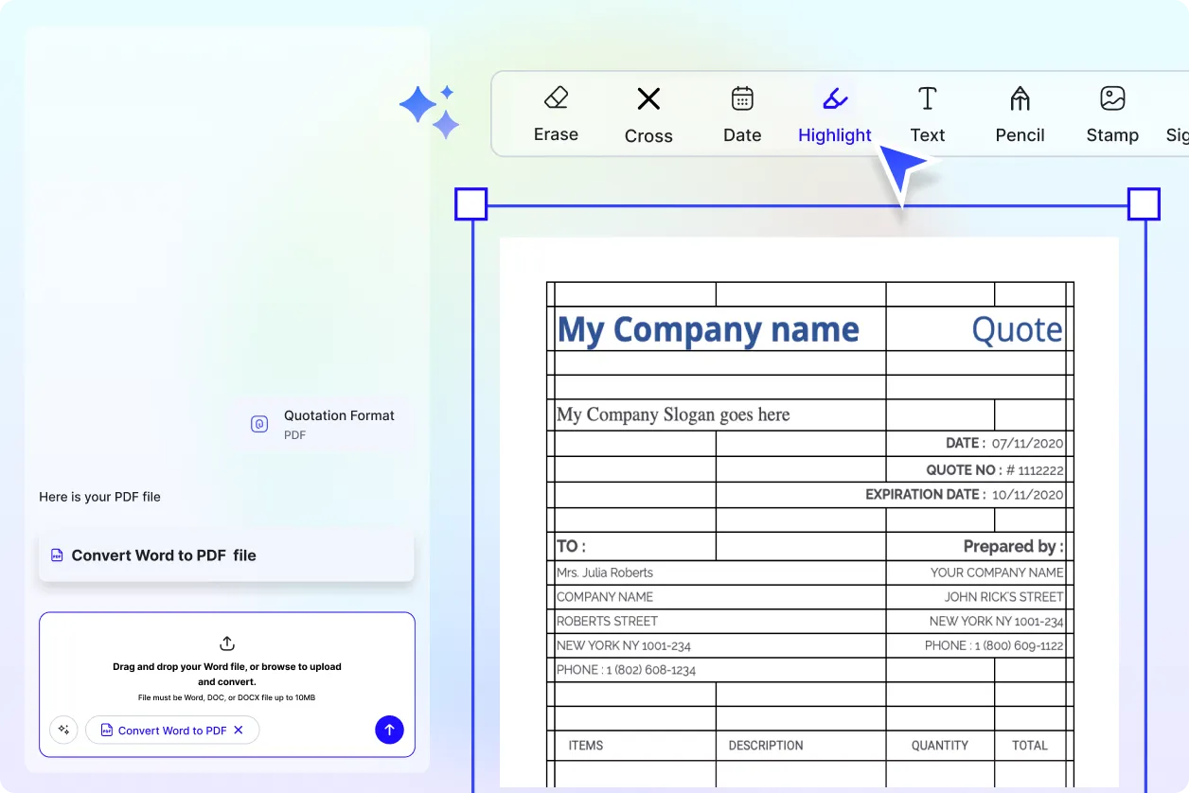Click the sparkle AI actions icon
The width and height of the screenshot is (1189, 793).
coord(63,730)
